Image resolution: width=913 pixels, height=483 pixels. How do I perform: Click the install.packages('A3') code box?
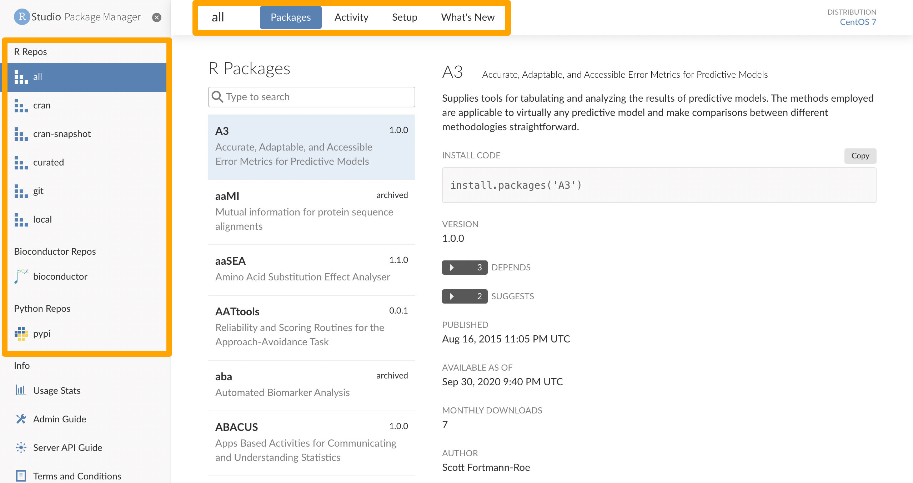click(659, 185)
